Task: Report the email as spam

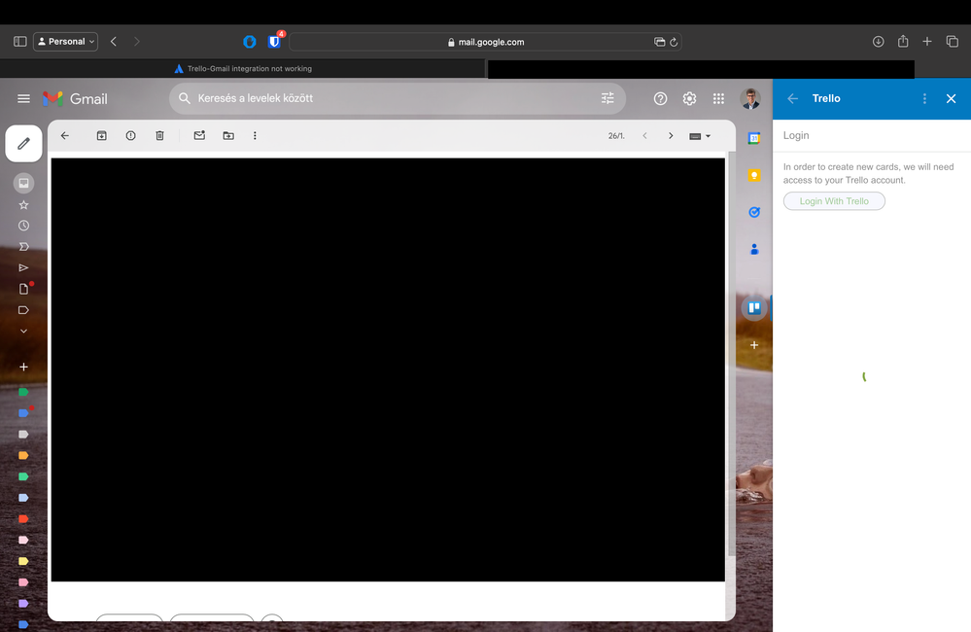Action: coord(130,136)
